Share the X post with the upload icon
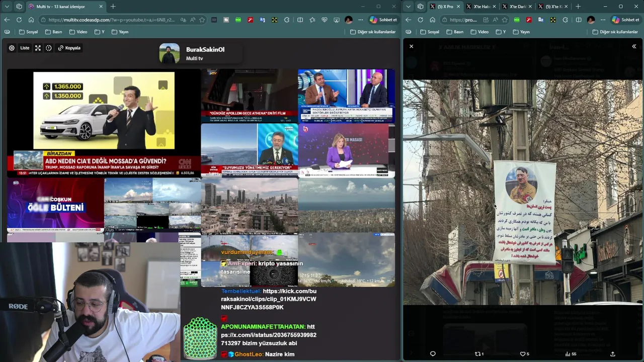644x362 pixels. pyautogui.click(x=613, y=354)
